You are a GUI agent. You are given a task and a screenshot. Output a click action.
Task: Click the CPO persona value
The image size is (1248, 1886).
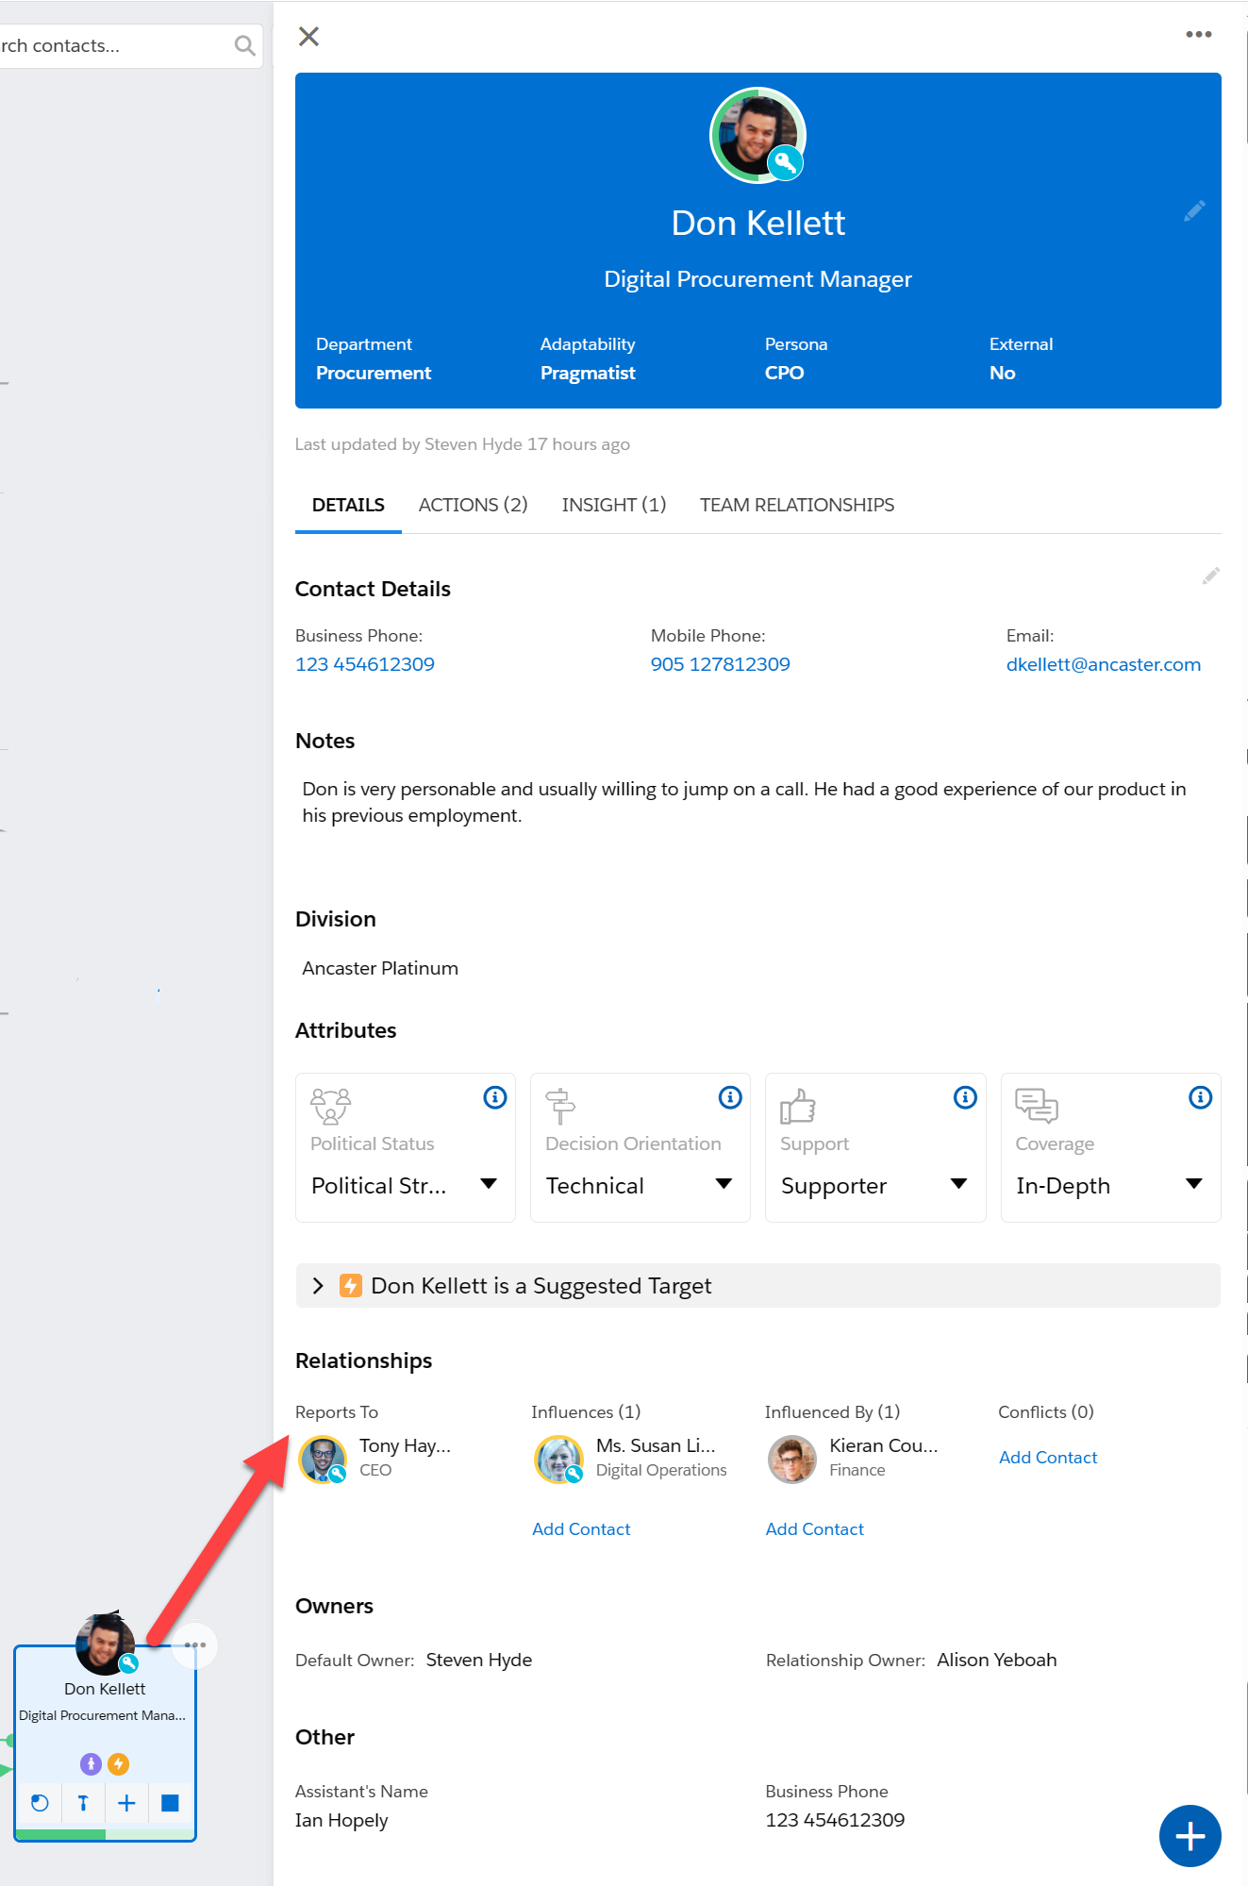(x=784, y=373)
